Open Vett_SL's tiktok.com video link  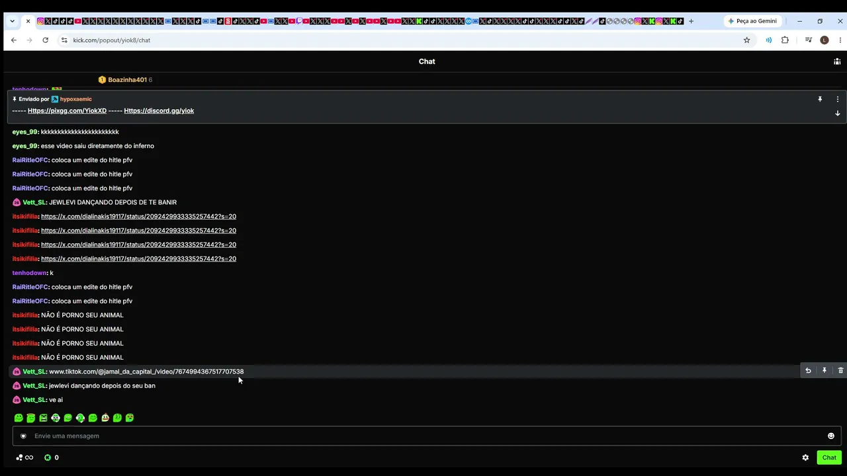click(146, 372)
